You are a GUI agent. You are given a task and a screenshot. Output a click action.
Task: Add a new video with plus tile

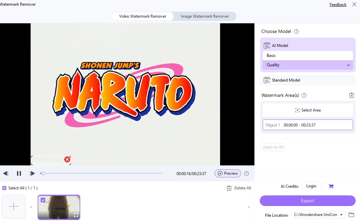pos(14,206)
